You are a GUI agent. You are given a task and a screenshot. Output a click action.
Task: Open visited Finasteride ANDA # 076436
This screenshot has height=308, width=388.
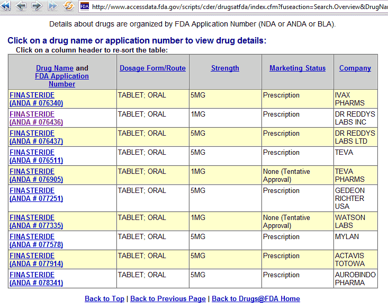click(37, 118)
